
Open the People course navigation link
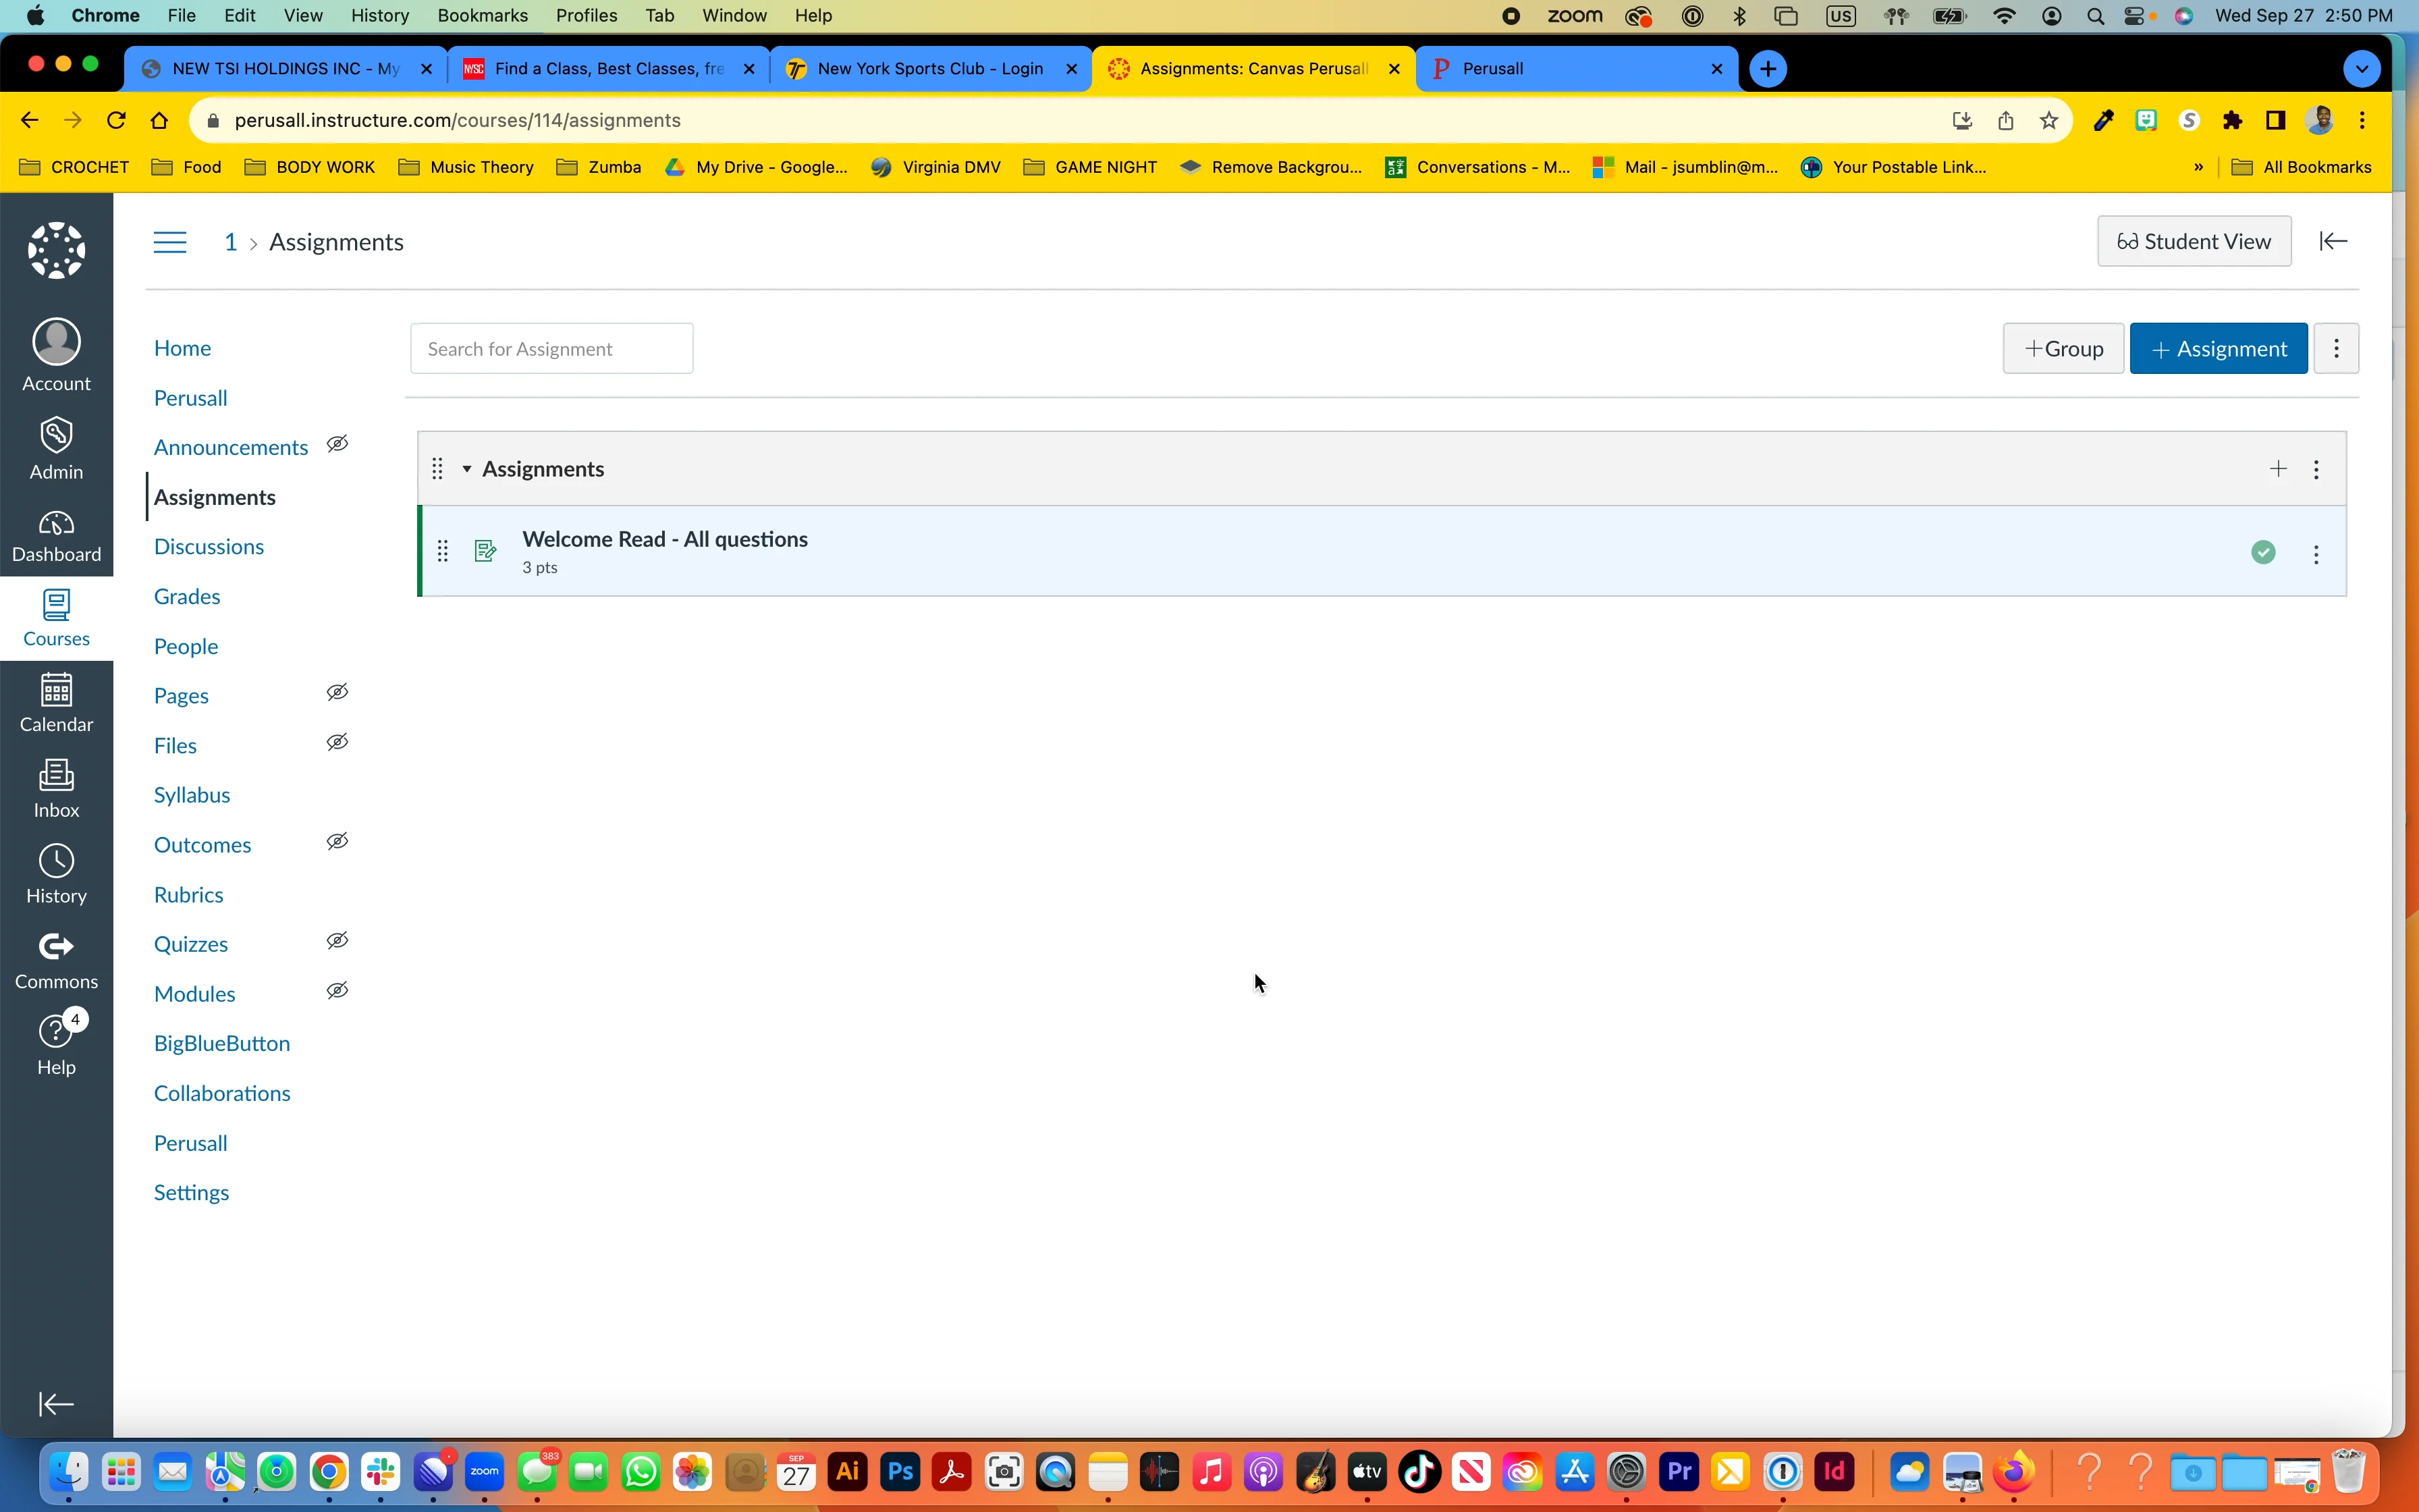point(186,646)
